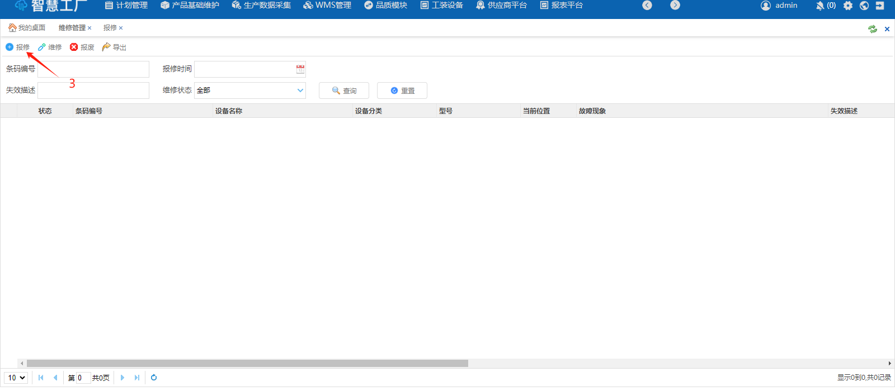
Task: Click the 查询 search button
Action: (x=344, y=90)
